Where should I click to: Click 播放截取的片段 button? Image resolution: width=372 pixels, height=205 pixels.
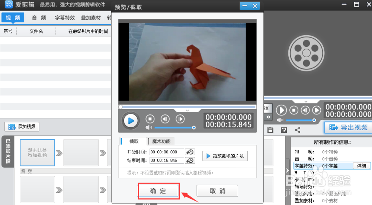225,156
